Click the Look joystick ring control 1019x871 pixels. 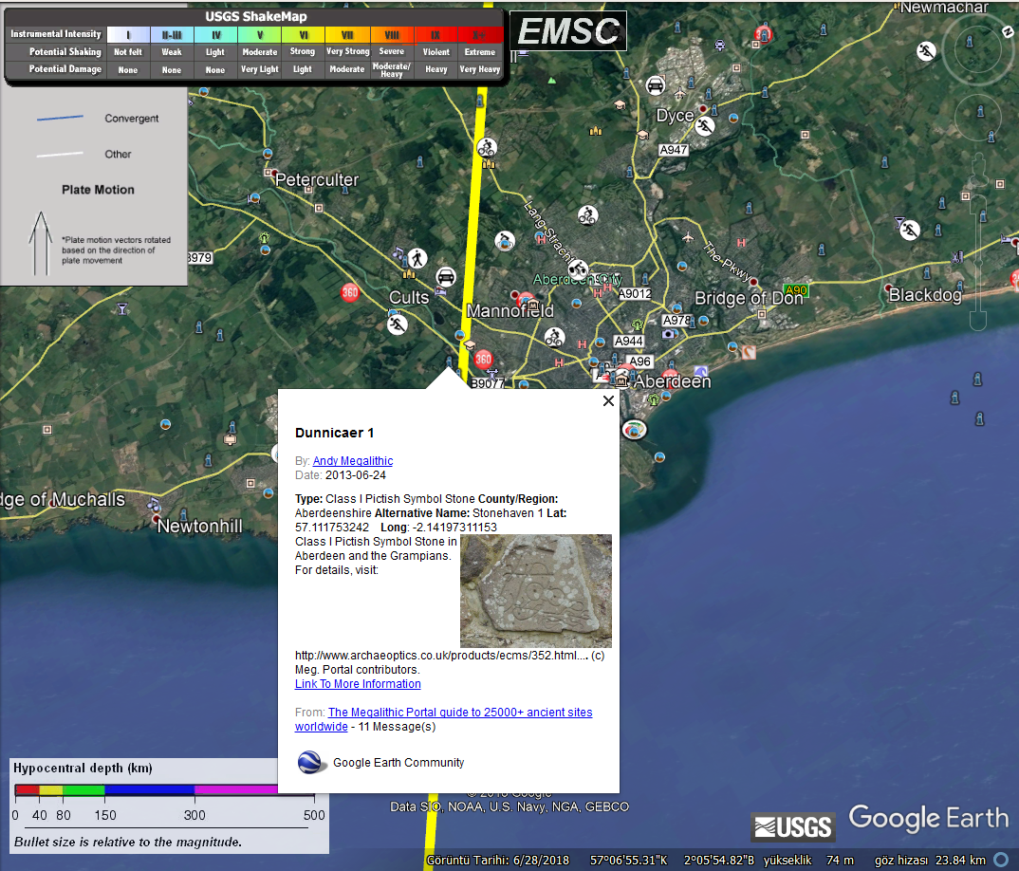click(x=977, y=50)
